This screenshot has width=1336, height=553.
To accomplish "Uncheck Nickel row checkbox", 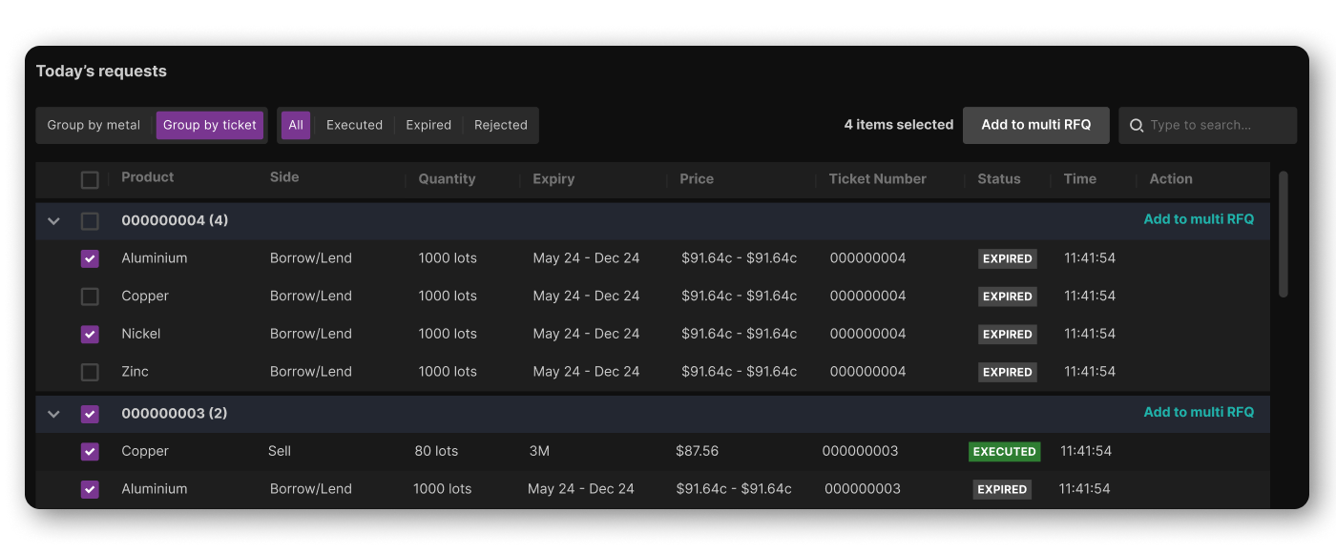I will pos(90,335).
